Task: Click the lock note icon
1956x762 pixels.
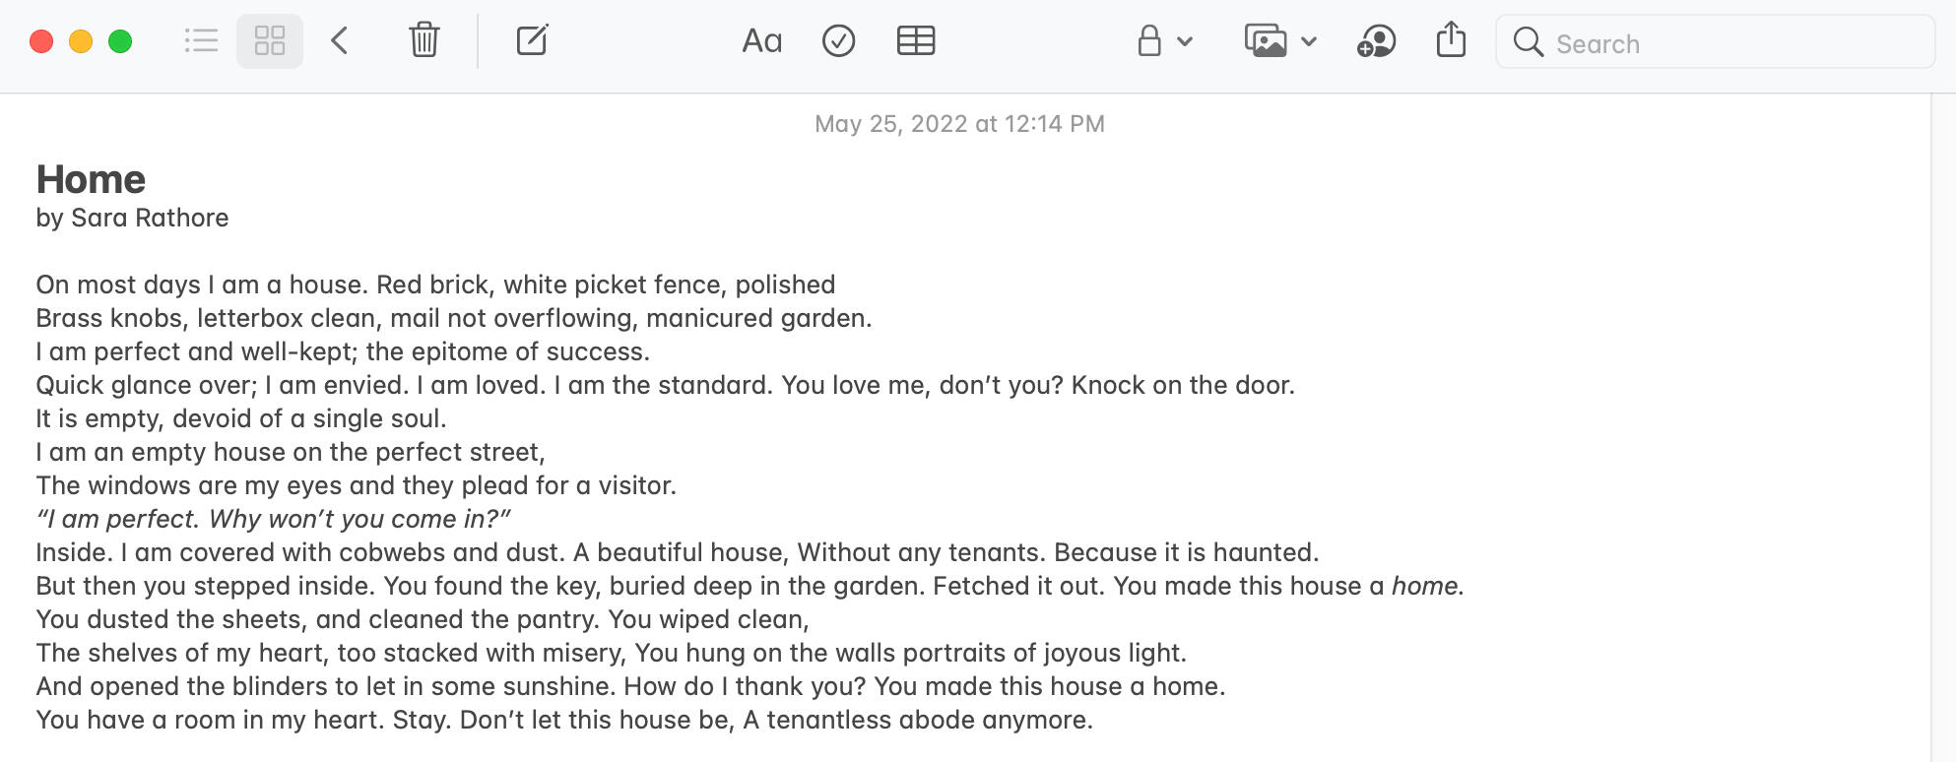Action: (x=1148, y=41)
